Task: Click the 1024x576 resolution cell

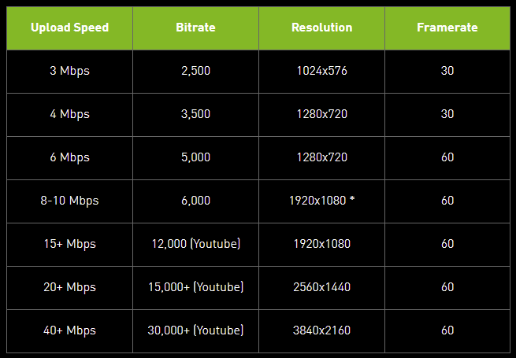Action: 321,71
